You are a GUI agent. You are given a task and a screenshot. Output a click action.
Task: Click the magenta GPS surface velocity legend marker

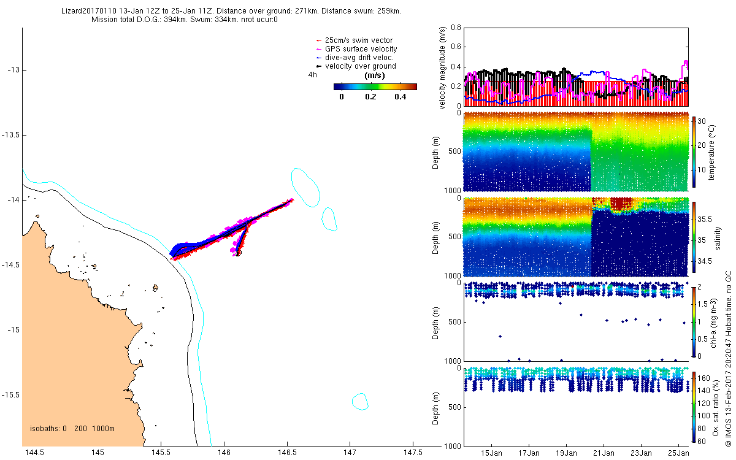pyautogui.click(x=318, y=49)
